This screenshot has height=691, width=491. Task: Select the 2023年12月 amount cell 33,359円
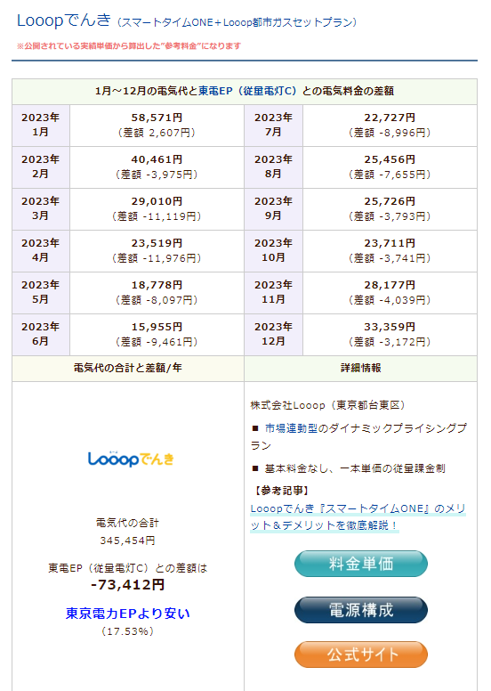pos(390,335)
